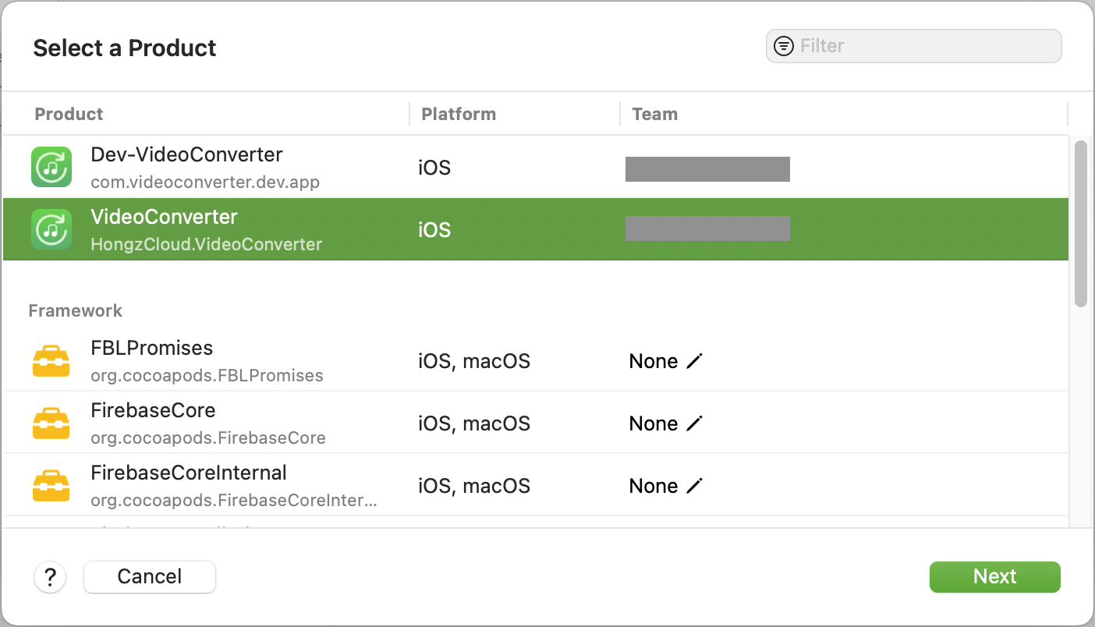This screenshot has height=627, width=1095.
Task: Click iOS, macOS platform for FirebaseCore
Action: 474,423
